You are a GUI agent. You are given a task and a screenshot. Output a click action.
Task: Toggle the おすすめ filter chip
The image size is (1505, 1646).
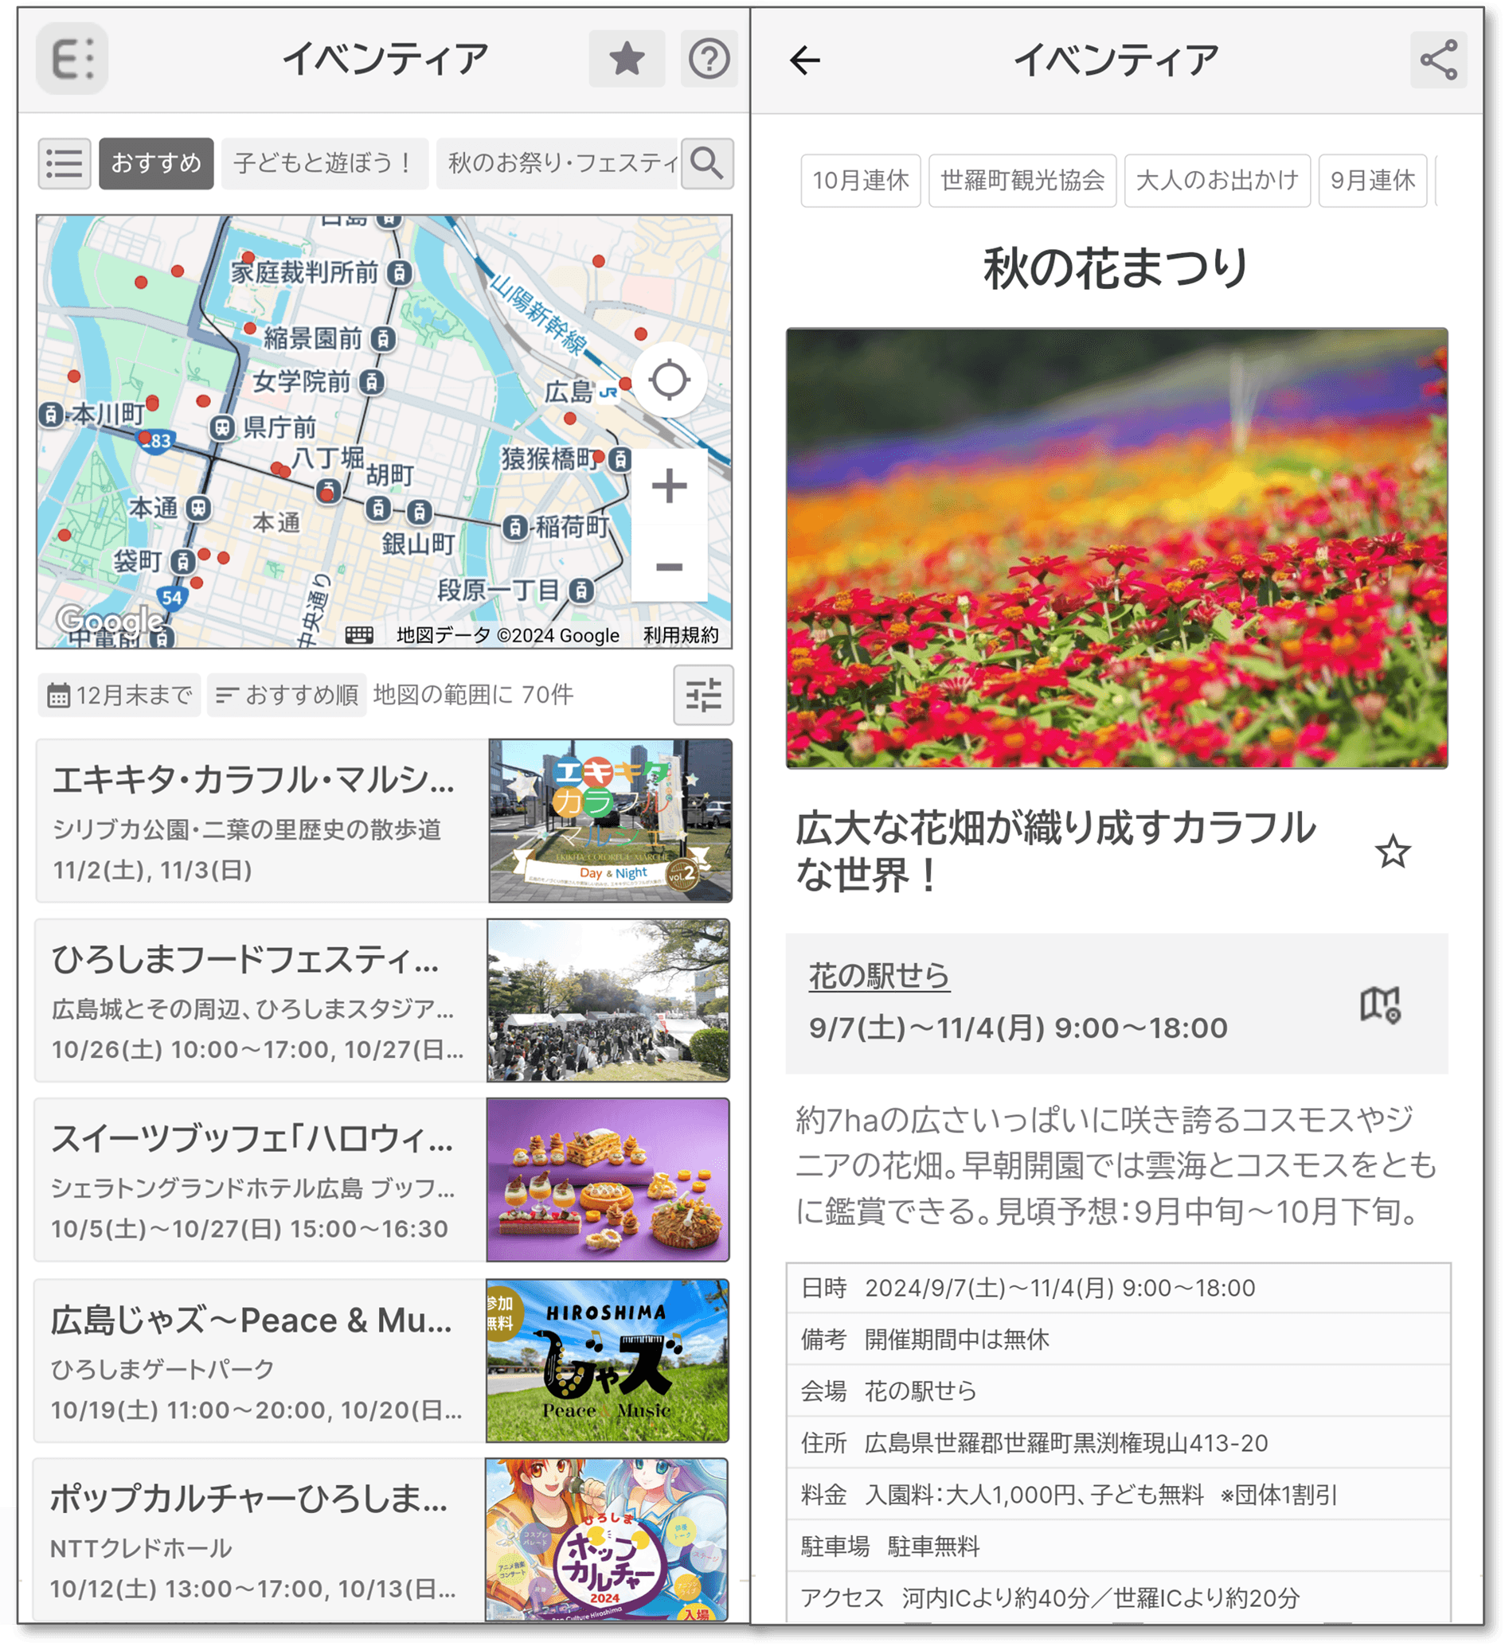point(156,164)
